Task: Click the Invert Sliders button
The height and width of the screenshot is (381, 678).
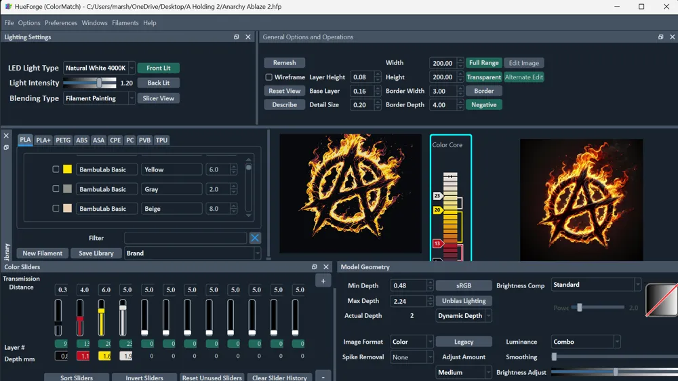Action: click(144, 378)
